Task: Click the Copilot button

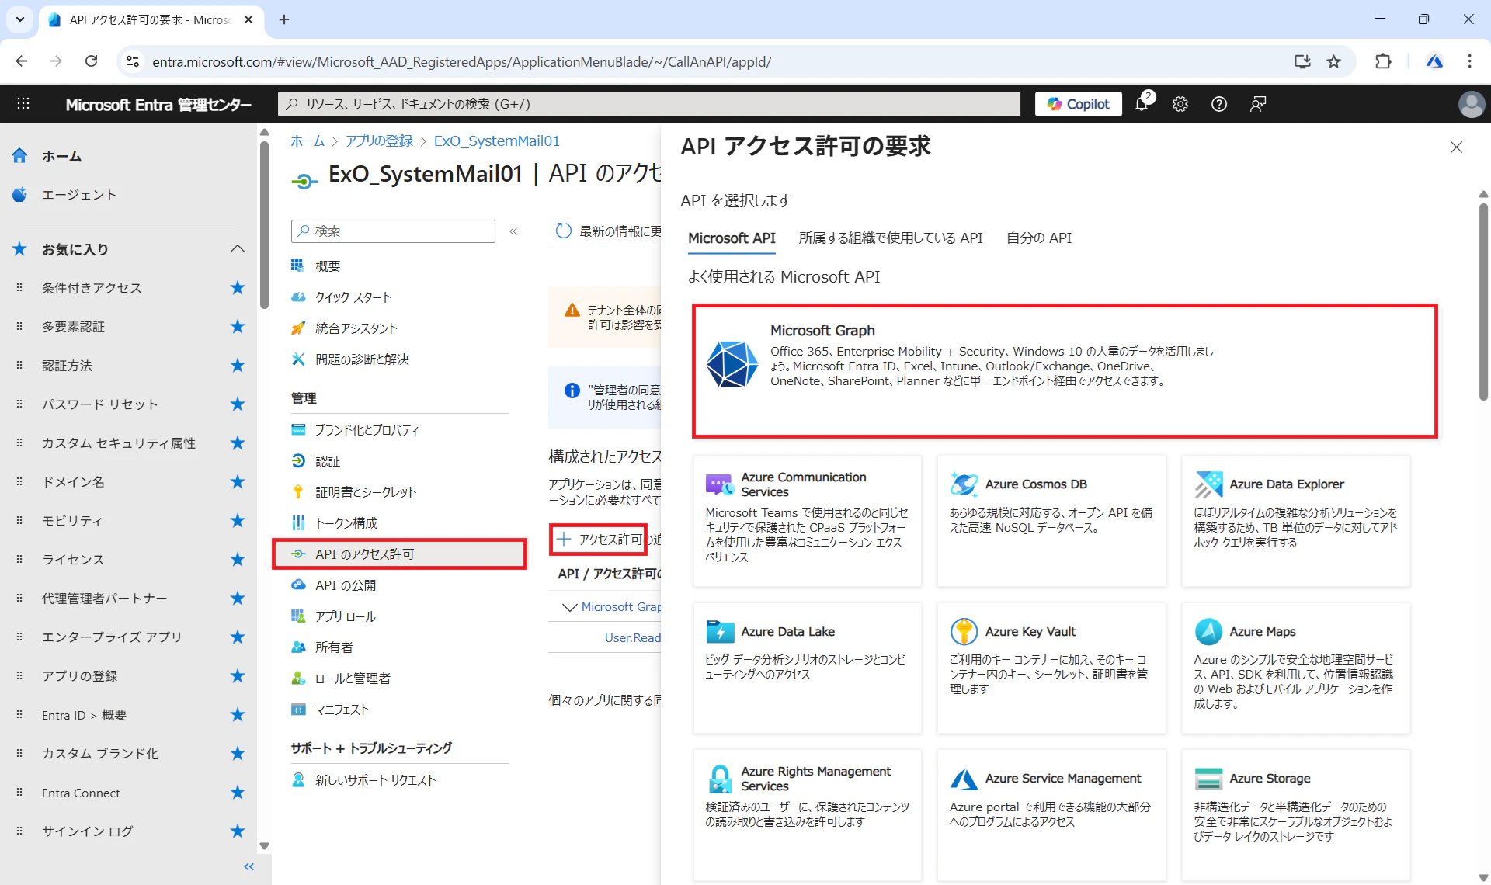Action: pyautogui.click(x=1078, y=104)
